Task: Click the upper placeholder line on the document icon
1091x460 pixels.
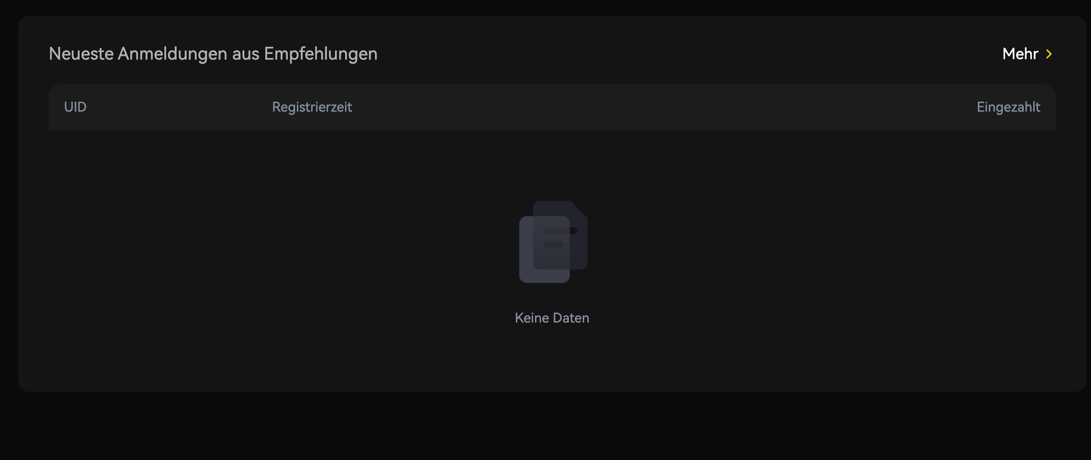Action: (x=560, y=231)
